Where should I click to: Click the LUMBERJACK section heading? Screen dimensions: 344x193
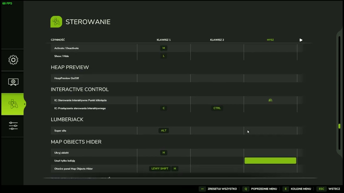67,120
